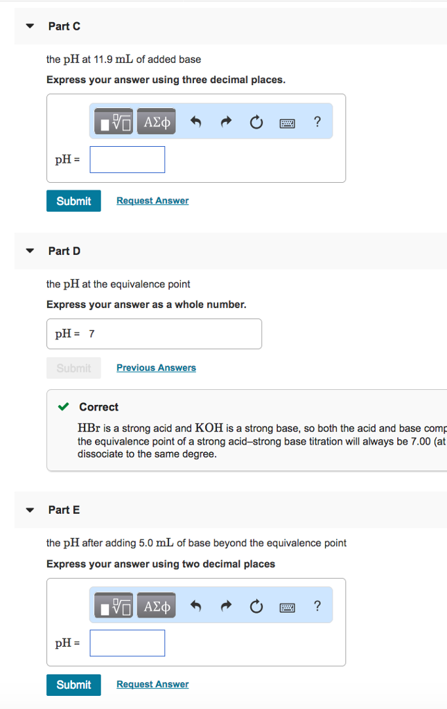Click the templates icon in Part E toolbar
Screen dimensions: 447x709
tap(114, 607)
